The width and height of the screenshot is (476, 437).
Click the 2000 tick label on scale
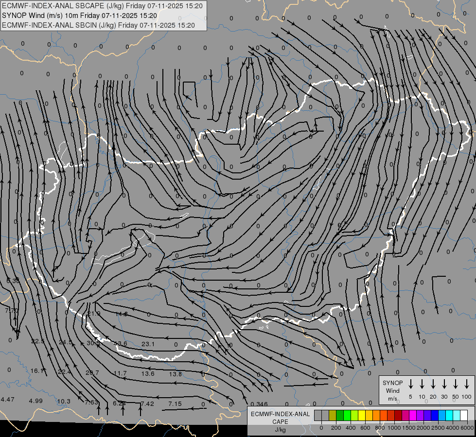[423, 428]
